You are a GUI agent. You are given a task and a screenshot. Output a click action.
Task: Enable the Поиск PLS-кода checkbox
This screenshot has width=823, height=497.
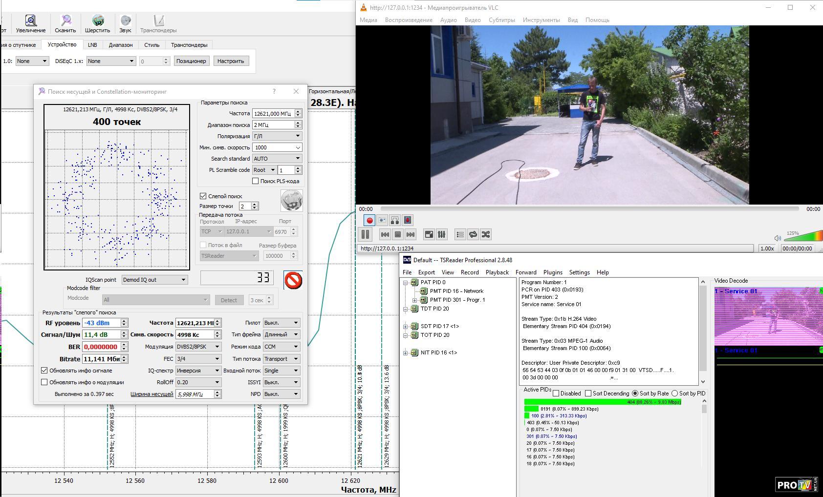tap(255, 181)
